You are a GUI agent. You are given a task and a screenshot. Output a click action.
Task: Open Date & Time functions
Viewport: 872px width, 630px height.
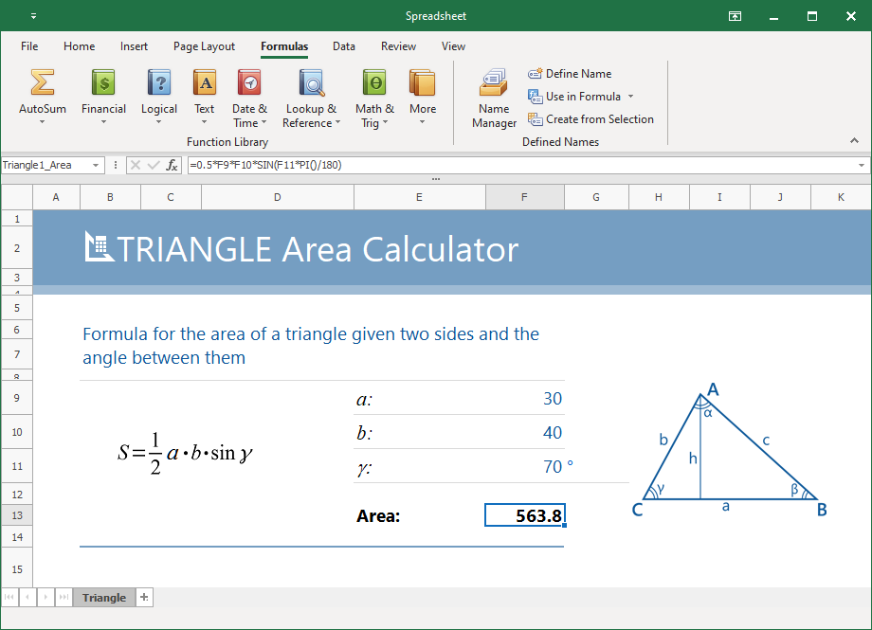point(249,83)
